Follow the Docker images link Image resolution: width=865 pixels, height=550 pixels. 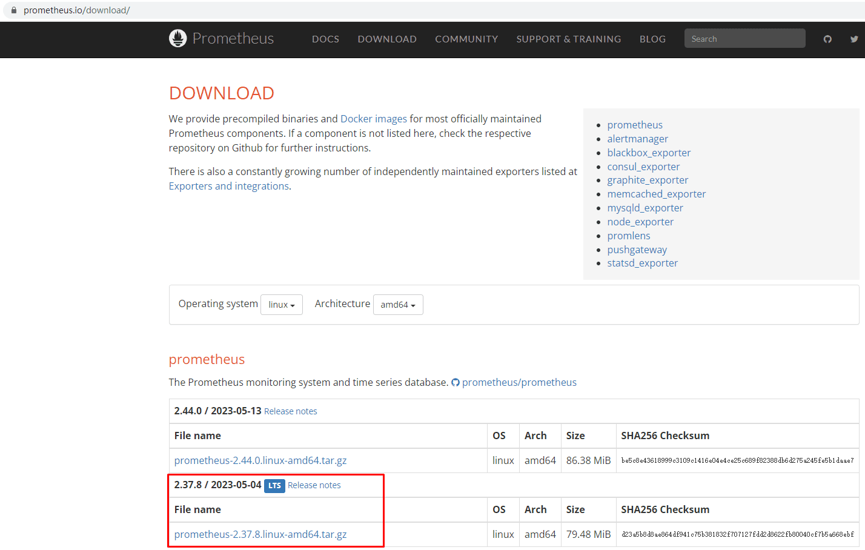click(x=374, y=119)
